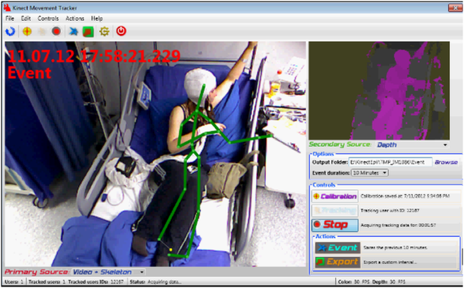Click the greyed-out tracking toolbar icon

[42, 32]
